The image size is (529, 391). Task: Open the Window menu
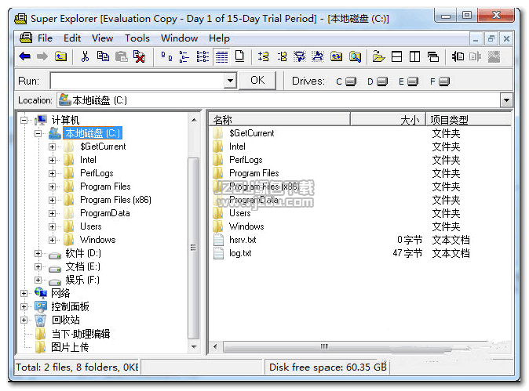(x=179, y=38)
